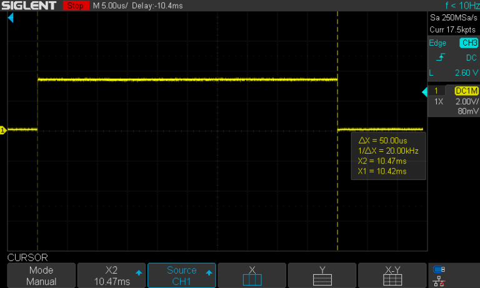Click the M 5.00us/ timebase readout
The width and height of the screenshot is (480, 288).
tap(110, 6)
